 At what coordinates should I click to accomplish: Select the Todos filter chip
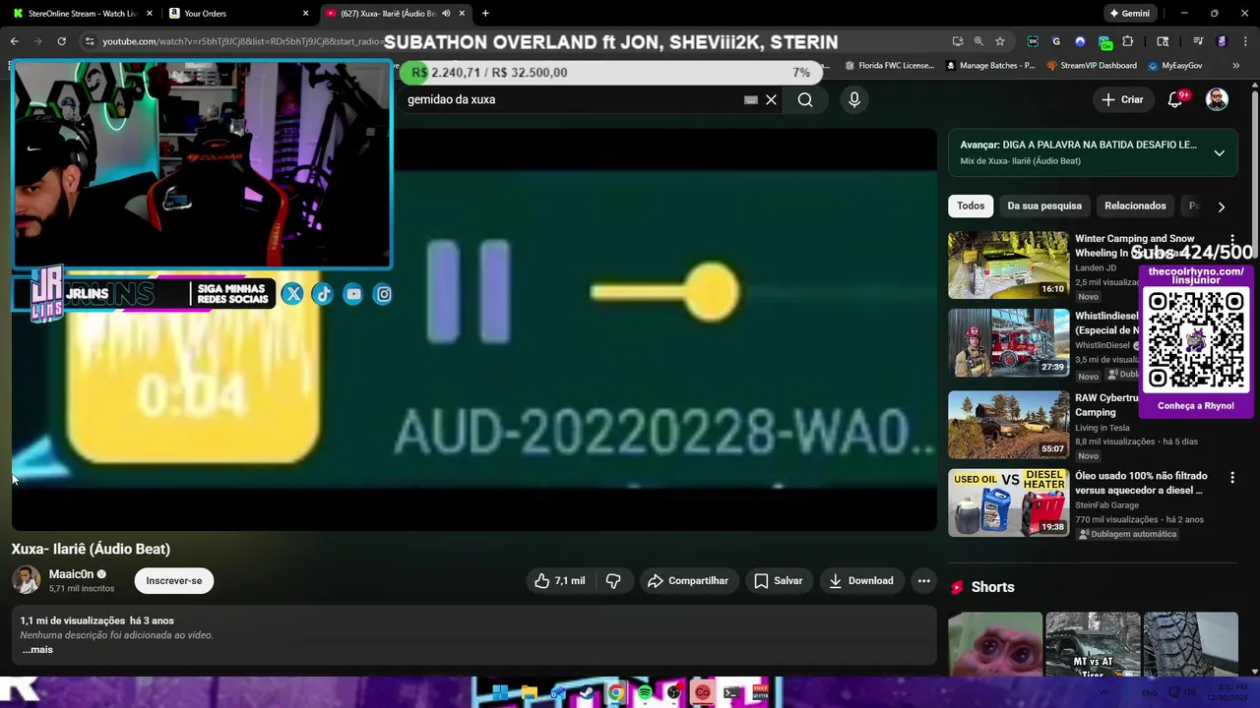[971, 206]
